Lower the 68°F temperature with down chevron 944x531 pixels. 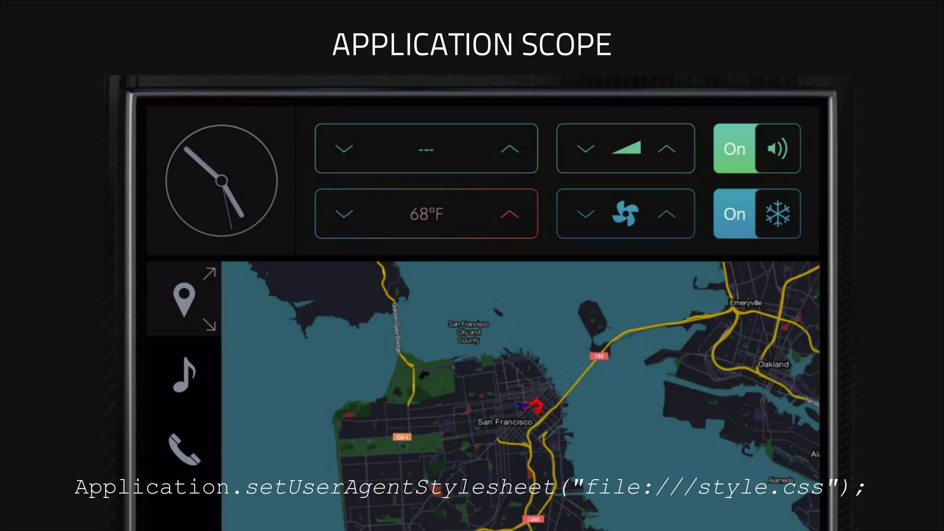click(344, 214)
